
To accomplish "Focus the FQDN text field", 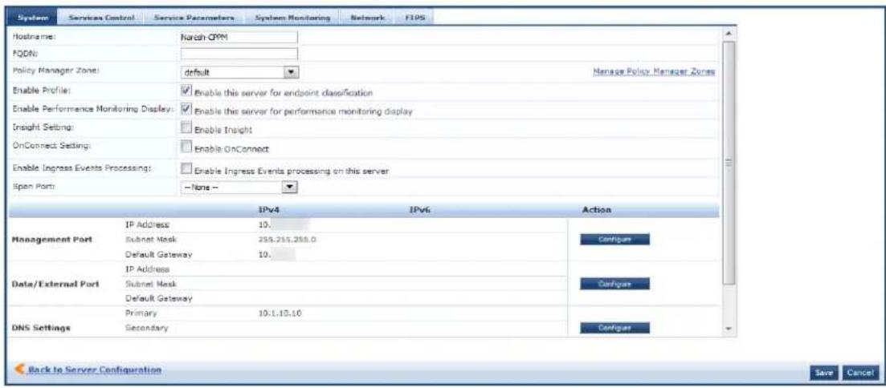I will [239, 55].
